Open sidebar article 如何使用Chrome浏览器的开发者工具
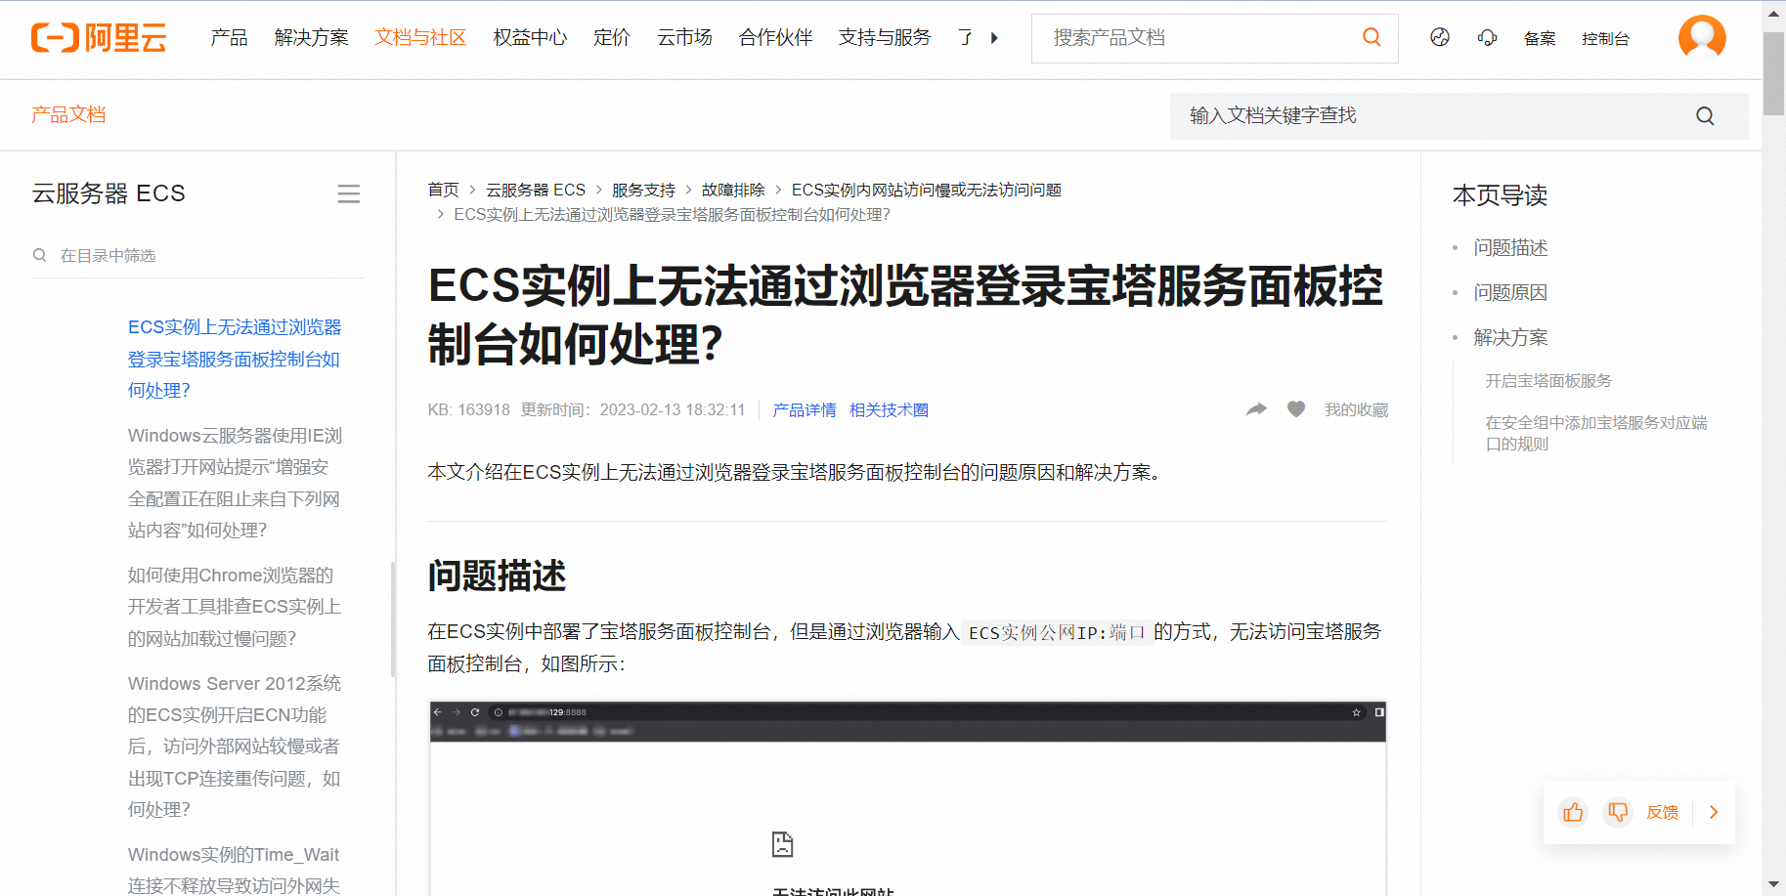 (x=235, y=607)
